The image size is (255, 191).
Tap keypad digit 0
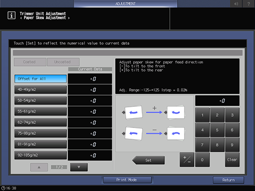click(202, 159)
